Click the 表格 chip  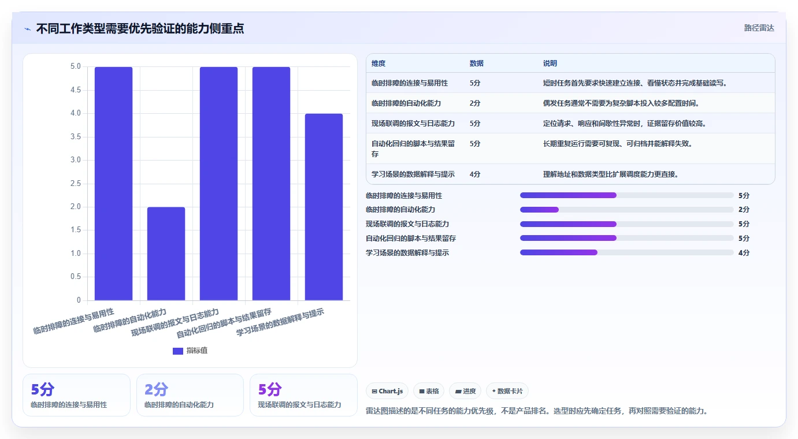pyautogui.click(x=429, y=391)
